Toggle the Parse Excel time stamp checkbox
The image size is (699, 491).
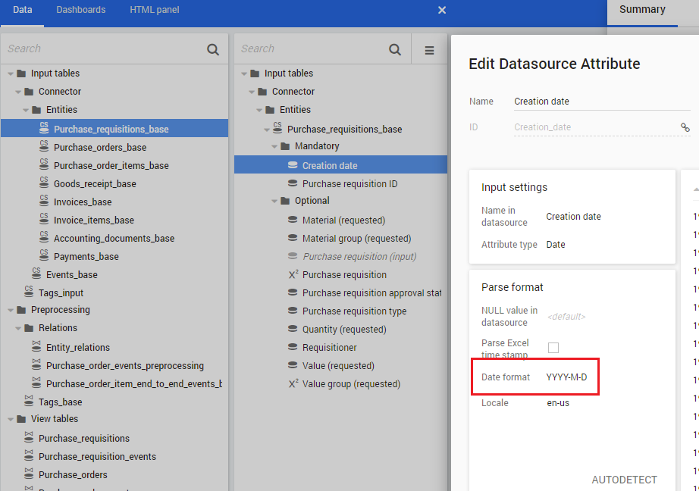pos(553,348)
